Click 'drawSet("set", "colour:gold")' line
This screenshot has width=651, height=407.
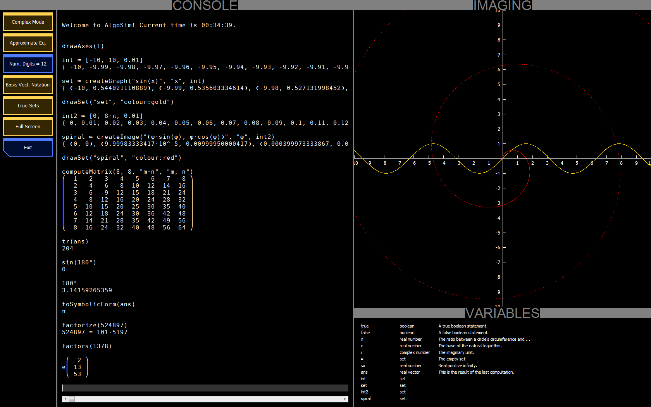118,102
